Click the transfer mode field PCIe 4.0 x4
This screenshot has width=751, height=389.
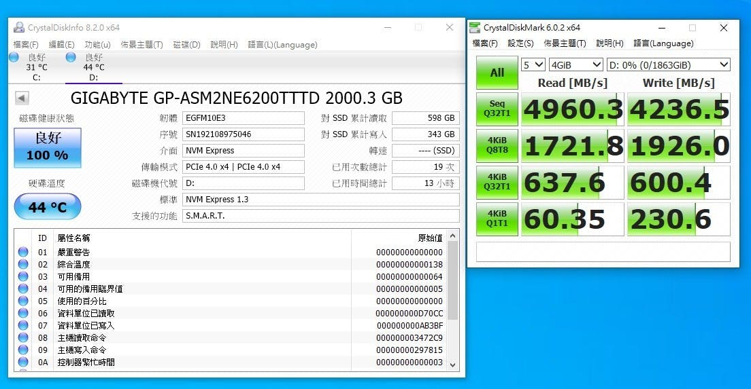coord(244,167)
